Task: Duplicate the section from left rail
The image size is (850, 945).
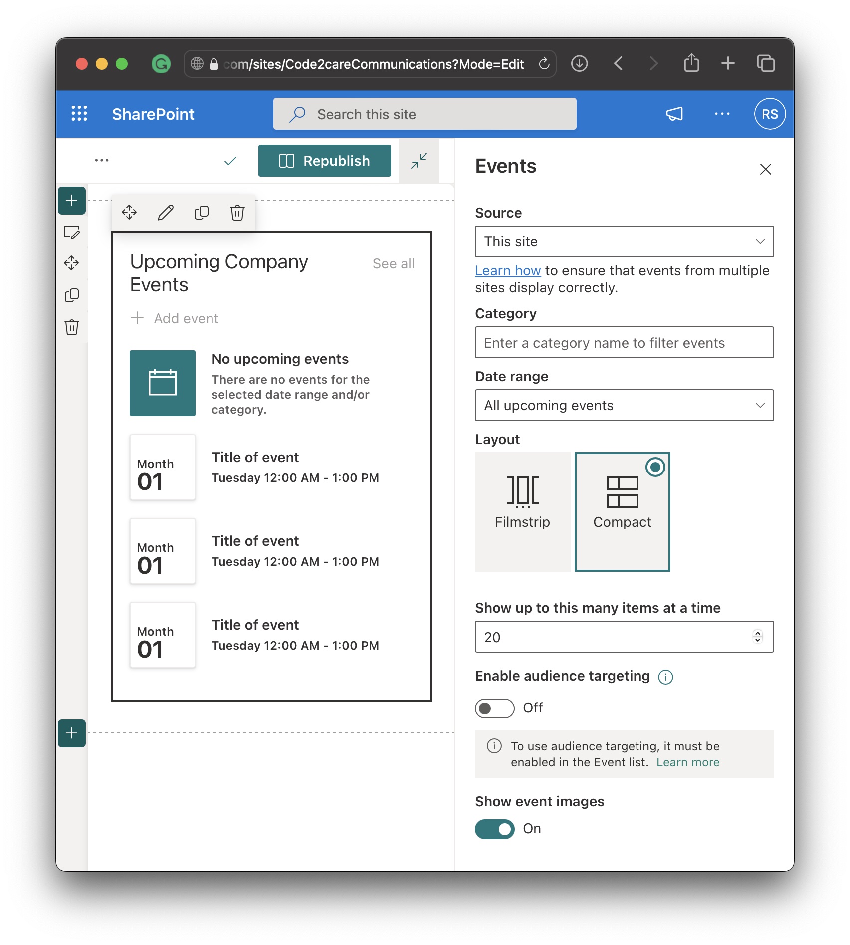Action: pyautogui.click(x=72, y=295)
